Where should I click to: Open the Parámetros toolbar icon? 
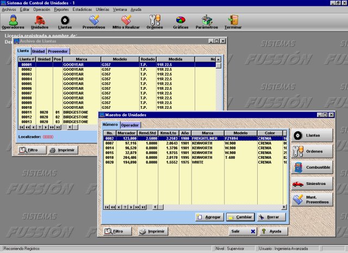coord(207,21)
